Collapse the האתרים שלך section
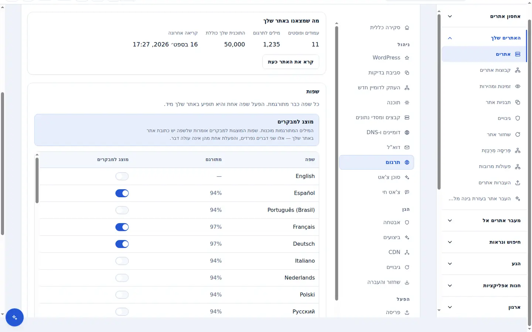Screen dimensions: 532x332 click(x=484, y=38)
